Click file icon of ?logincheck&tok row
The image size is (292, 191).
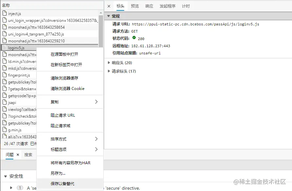coord(5,116)
